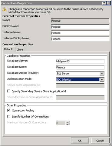Check Specify Secondary Secure Store Application Id

pos(9,91)
